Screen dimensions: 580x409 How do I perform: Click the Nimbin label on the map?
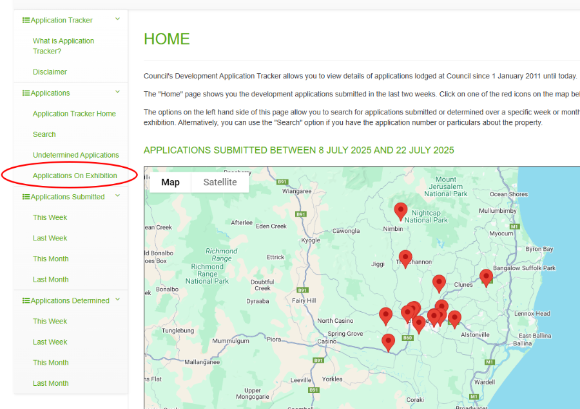393,229
